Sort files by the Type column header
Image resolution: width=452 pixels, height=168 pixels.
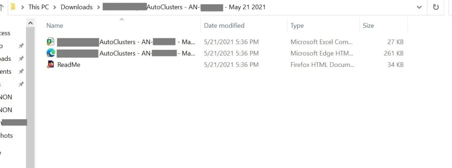297,26
